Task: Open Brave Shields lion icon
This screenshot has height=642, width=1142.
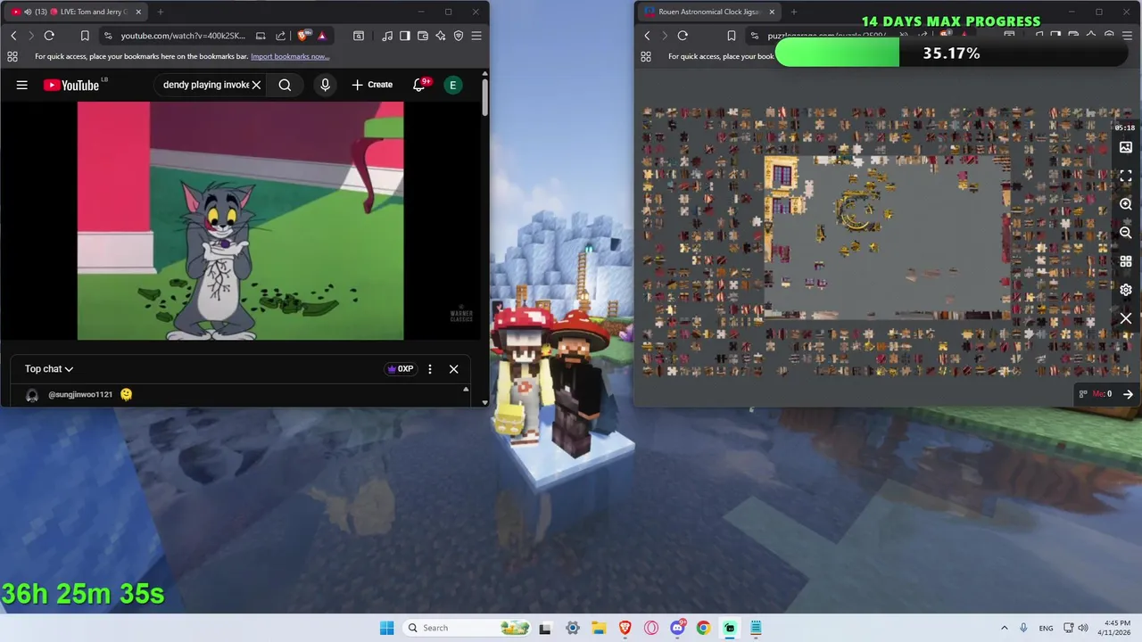Action: pyautogui.click(x=303, y=36)
